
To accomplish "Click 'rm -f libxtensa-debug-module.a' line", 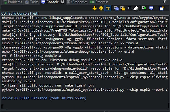I will pyautogui.click(x=31, y=56).
